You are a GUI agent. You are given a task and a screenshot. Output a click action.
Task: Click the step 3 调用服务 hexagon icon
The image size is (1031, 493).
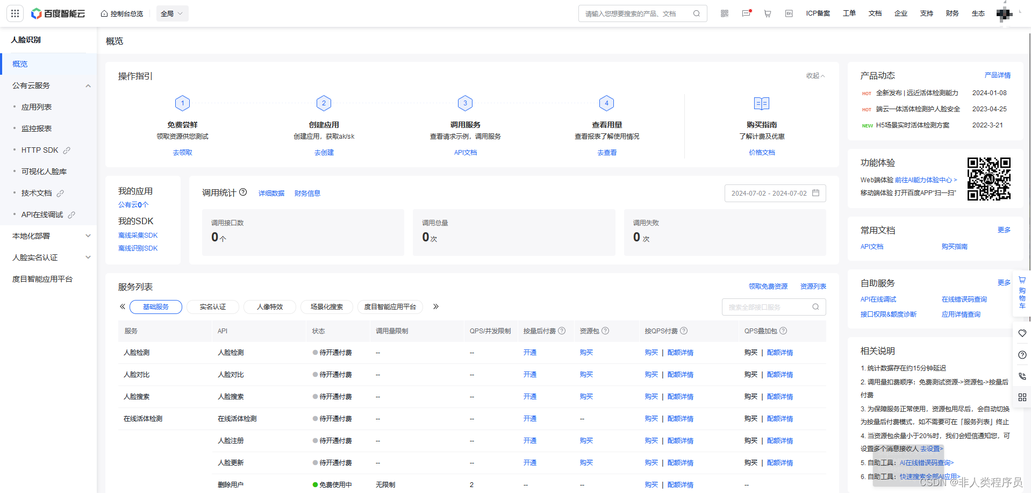(x=465, y=103)
